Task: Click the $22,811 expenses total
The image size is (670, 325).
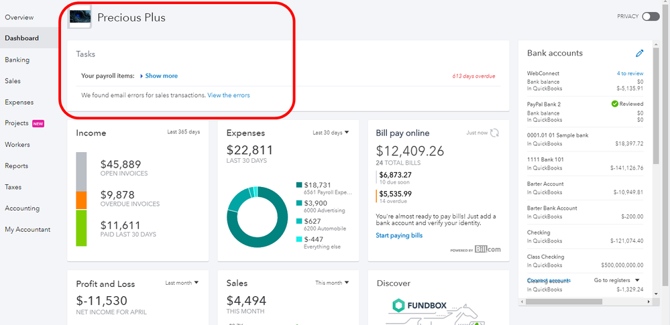Action: pyautogui.click(x=249, y=150)
